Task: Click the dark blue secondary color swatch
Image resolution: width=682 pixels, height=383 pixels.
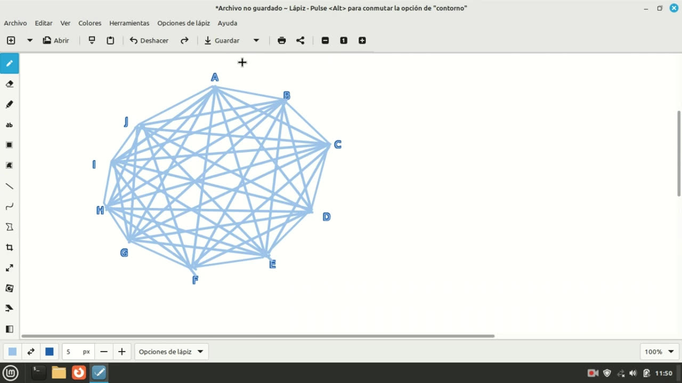Action: point(50,352)
